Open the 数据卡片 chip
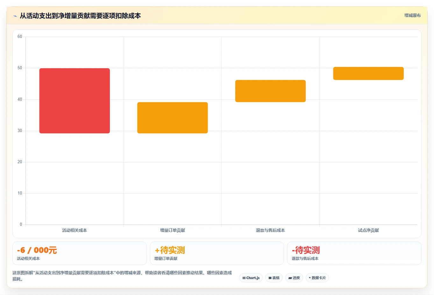The height and width of the screenshot is (295, 434). 317,278
